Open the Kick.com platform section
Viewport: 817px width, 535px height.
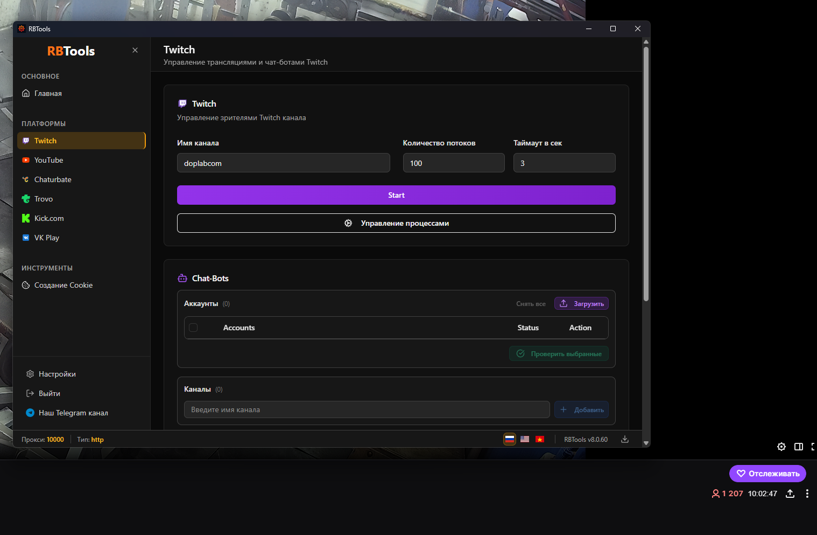[49, 218]
